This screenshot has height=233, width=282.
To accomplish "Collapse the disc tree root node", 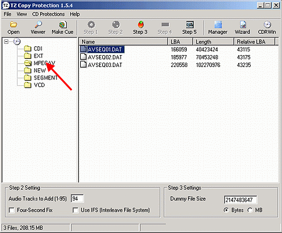I will click(x=6, y=41).
